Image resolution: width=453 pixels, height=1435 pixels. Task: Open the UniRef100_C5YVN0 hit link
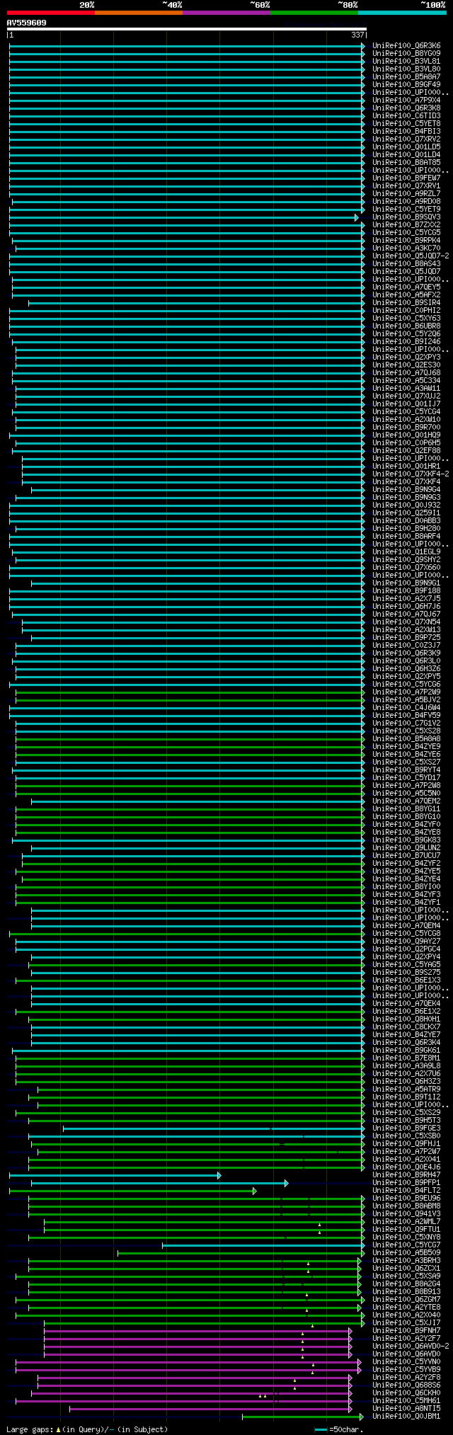click(x=406, y=1362)
